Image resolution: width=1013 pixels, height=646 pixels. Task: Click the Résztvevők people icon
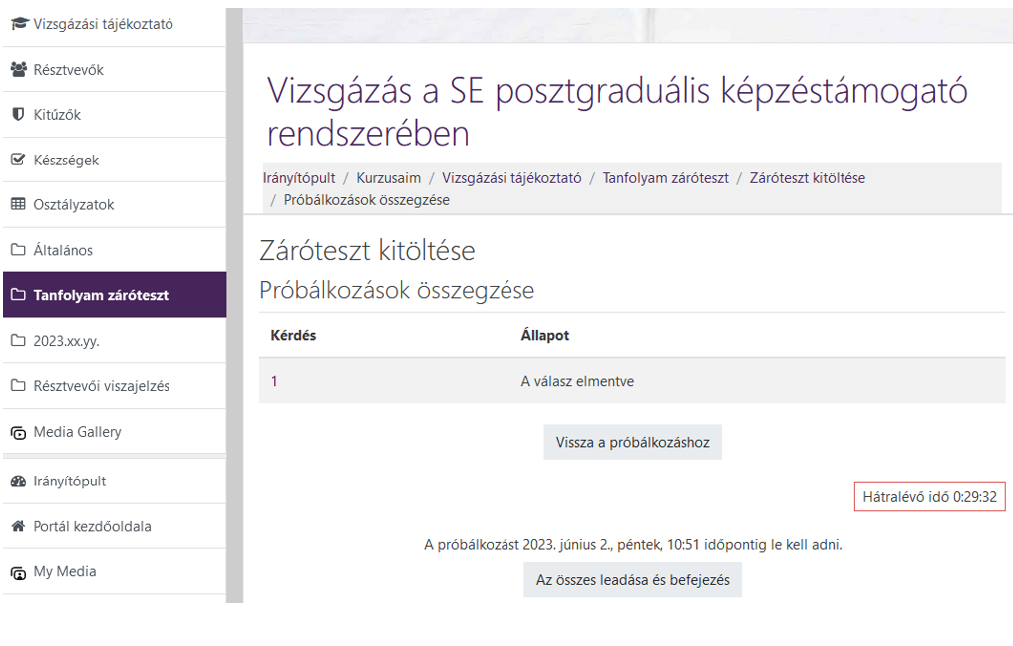point(18,70)
